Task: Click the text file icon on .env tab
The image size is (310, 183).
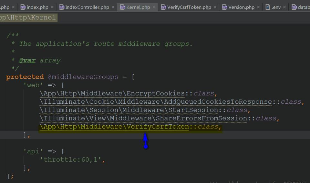Action: coord(267,7)
